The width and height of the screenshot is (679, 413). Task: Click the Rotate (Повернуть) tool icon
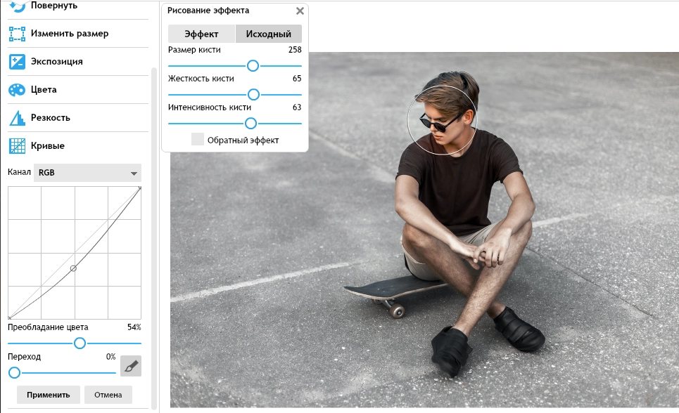[x=17, y=6]
